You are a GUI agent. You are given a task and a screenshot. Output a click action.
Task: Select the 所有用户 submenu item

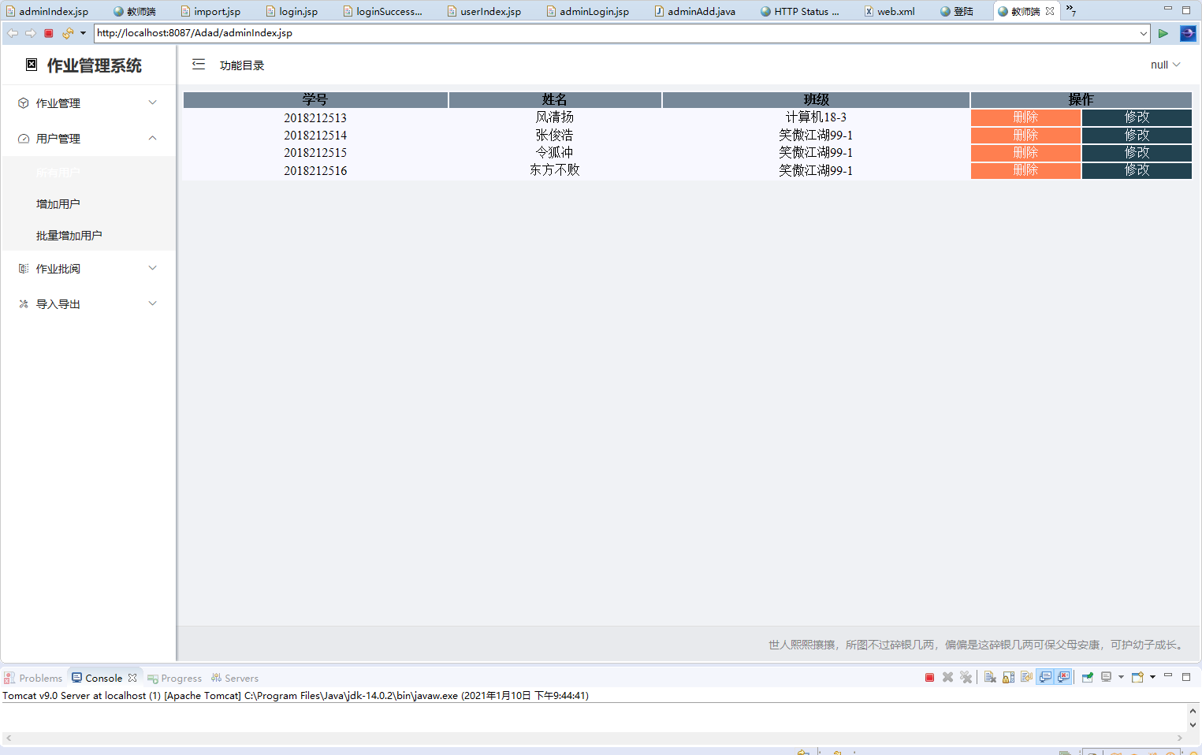pos(88,173)
